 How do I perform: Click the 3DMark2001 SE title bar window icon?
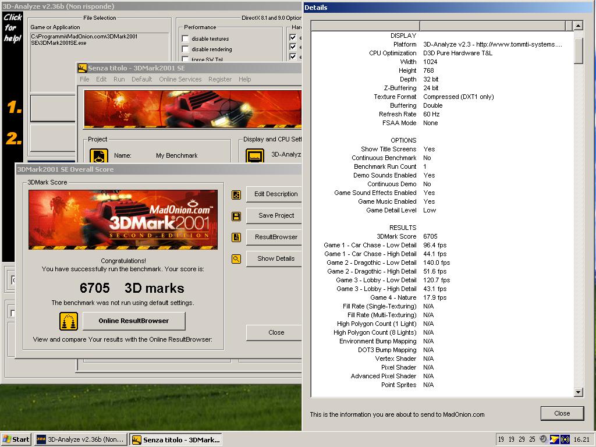83,68
